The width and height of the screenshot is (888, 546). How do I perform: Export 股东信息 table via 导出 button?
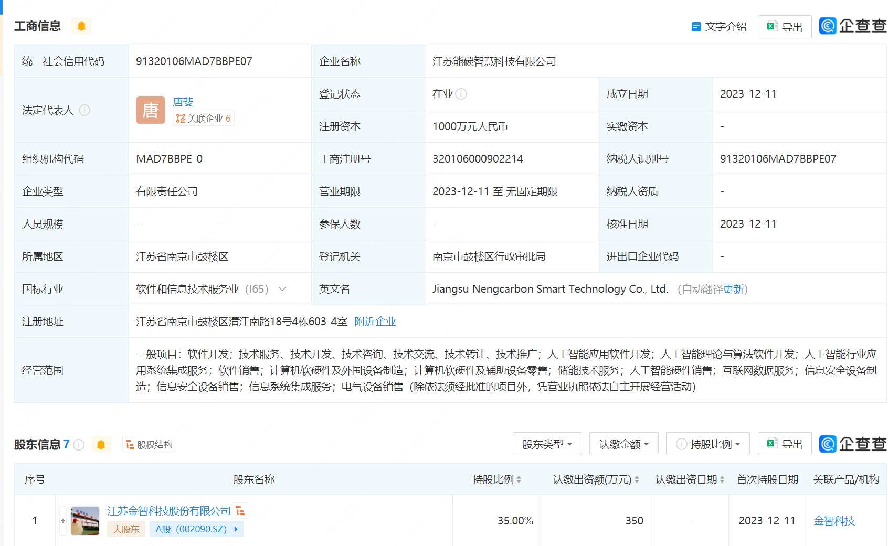(785, 444)
